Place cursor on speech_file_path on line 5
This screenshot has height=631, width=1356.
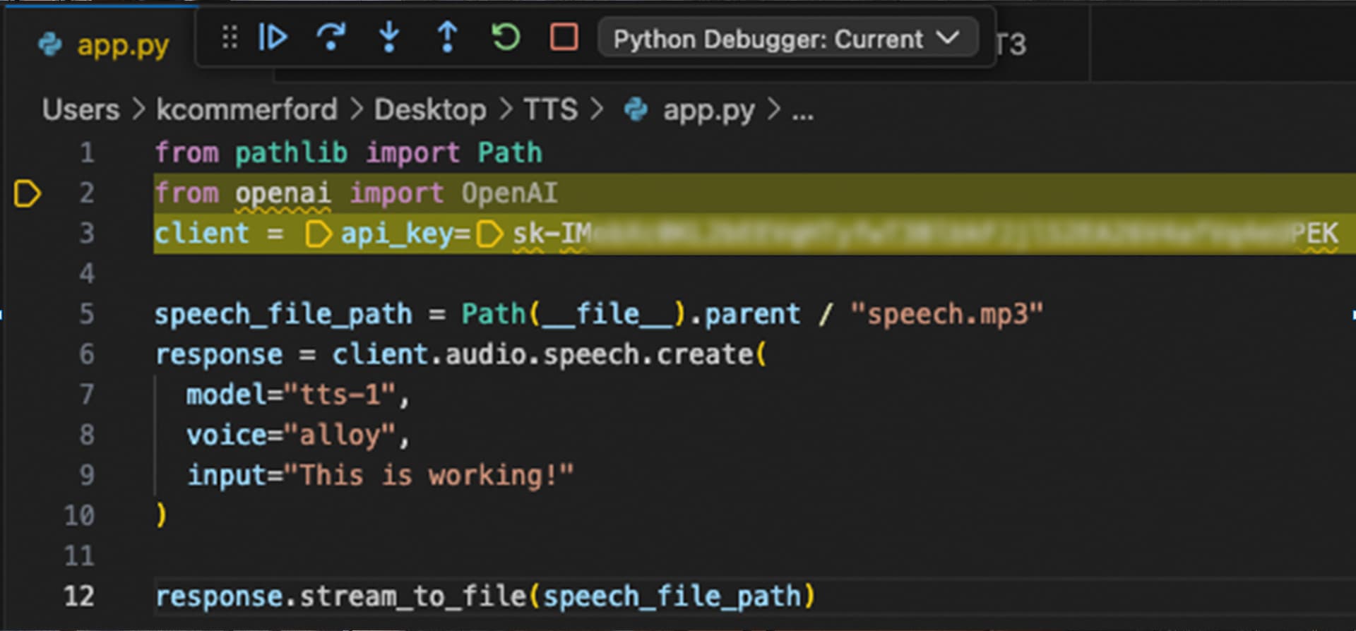click(283, 315)
